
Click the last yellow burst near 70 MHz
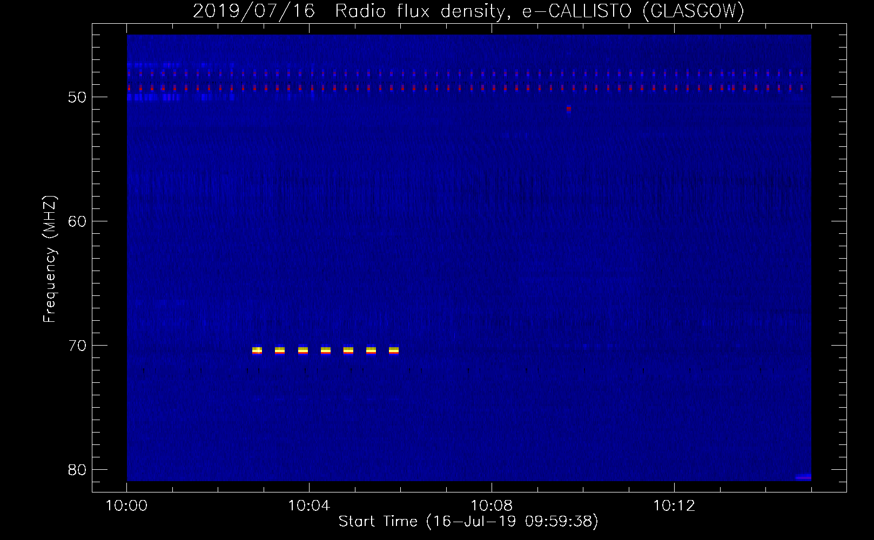coord(394,350)
